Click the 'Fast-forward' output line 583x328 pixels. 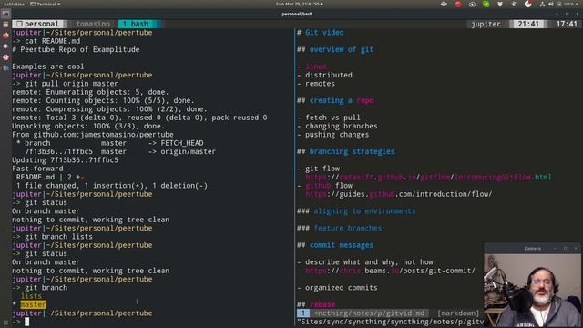click(x=37, y=169)
